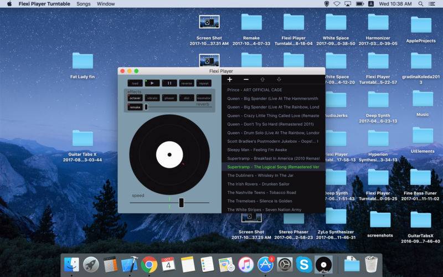Open Calendar in the Dock
Image resolution: width=443 pixels, height=277 pixels.
[x=168, y=265]
